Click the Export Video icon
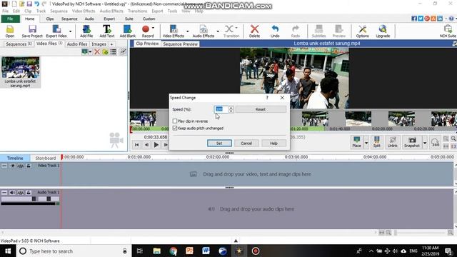The width and height of the screenshot is (457, 257). 56,31
